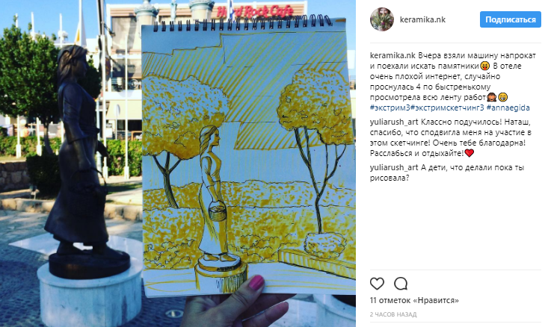The width and height of the screenshot is (548, 327).
Task: Open comments via speech bubble icon
Action: pos(401,284)
